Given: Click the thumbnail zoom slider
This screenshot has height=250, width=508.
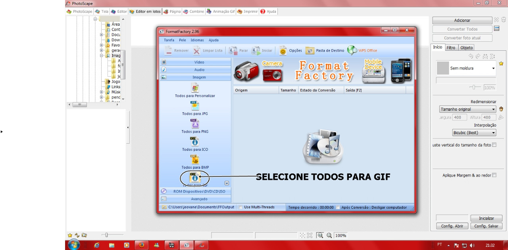Looking at the screenshot, I should [106, 235].
